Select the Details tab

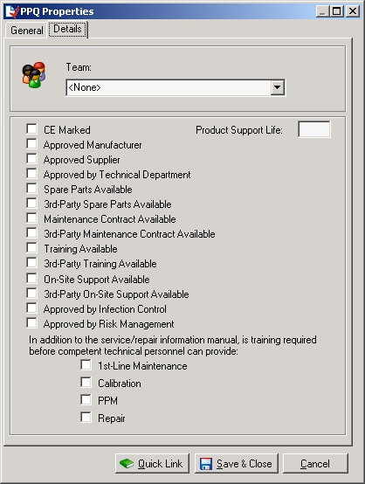pos(67,29)
